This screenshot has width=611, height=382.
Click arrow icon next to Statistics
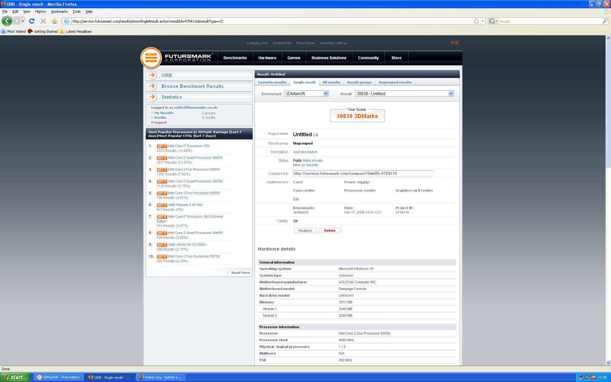[x=153, y=97]
